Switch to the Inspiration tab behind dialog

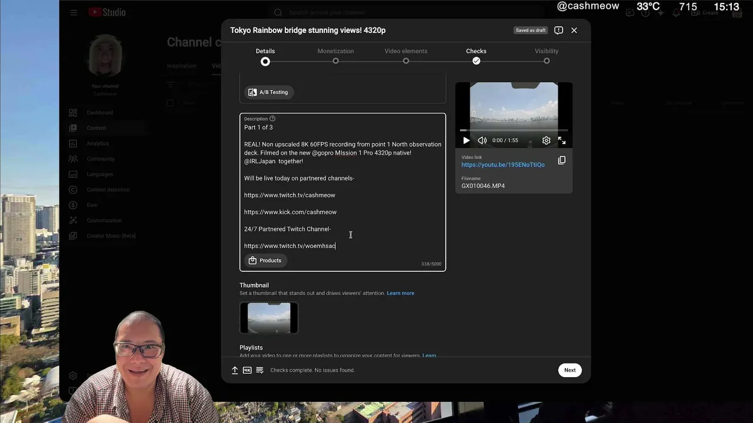(182, 66)
